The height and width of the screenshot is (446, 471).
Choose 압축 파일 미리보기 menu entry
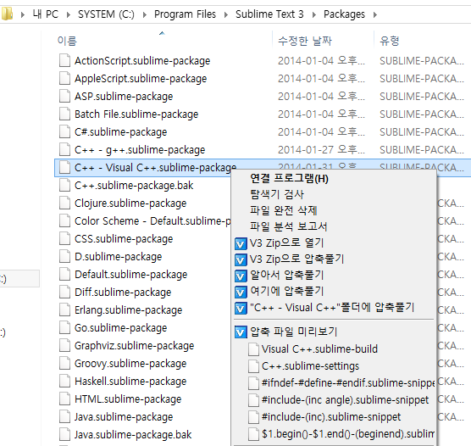[293, 332]
